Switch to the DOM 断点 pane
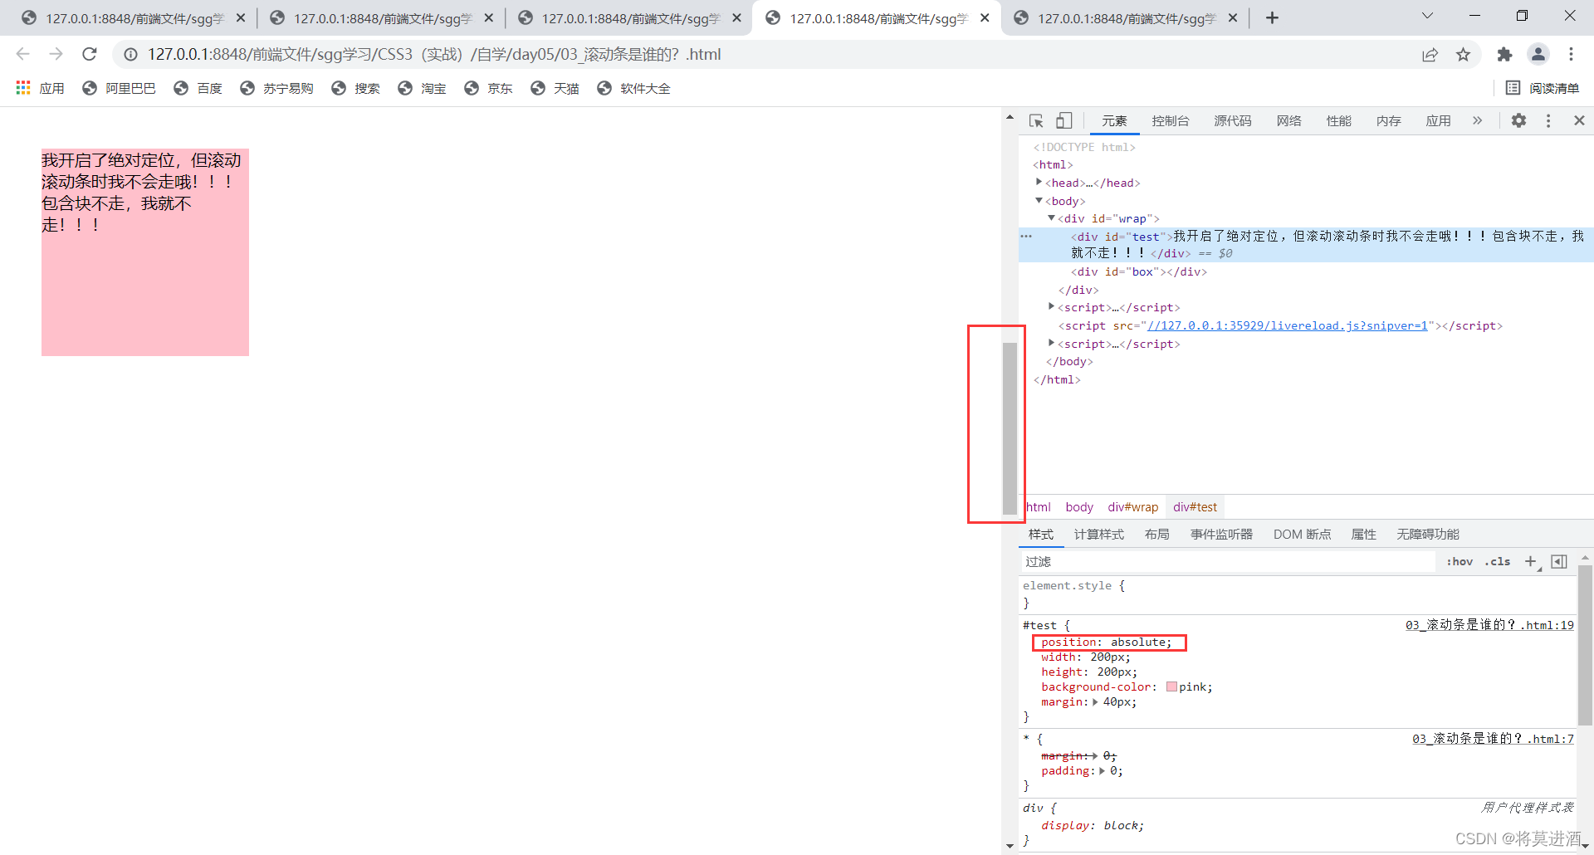 [1302, 535]
